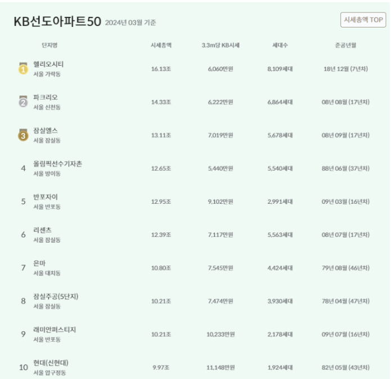Open the 헬리오시티 apartment entry

(48, 64)
